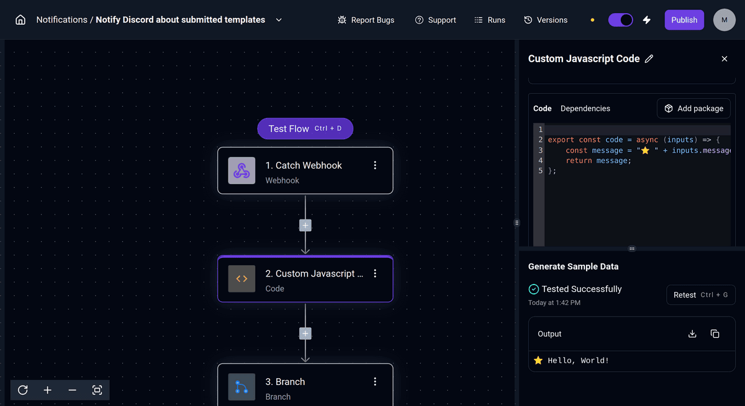This screenshot has width=745, height=406.
Task: View flow Runs list
Action: pyautogui.click(x=490, y=20)
